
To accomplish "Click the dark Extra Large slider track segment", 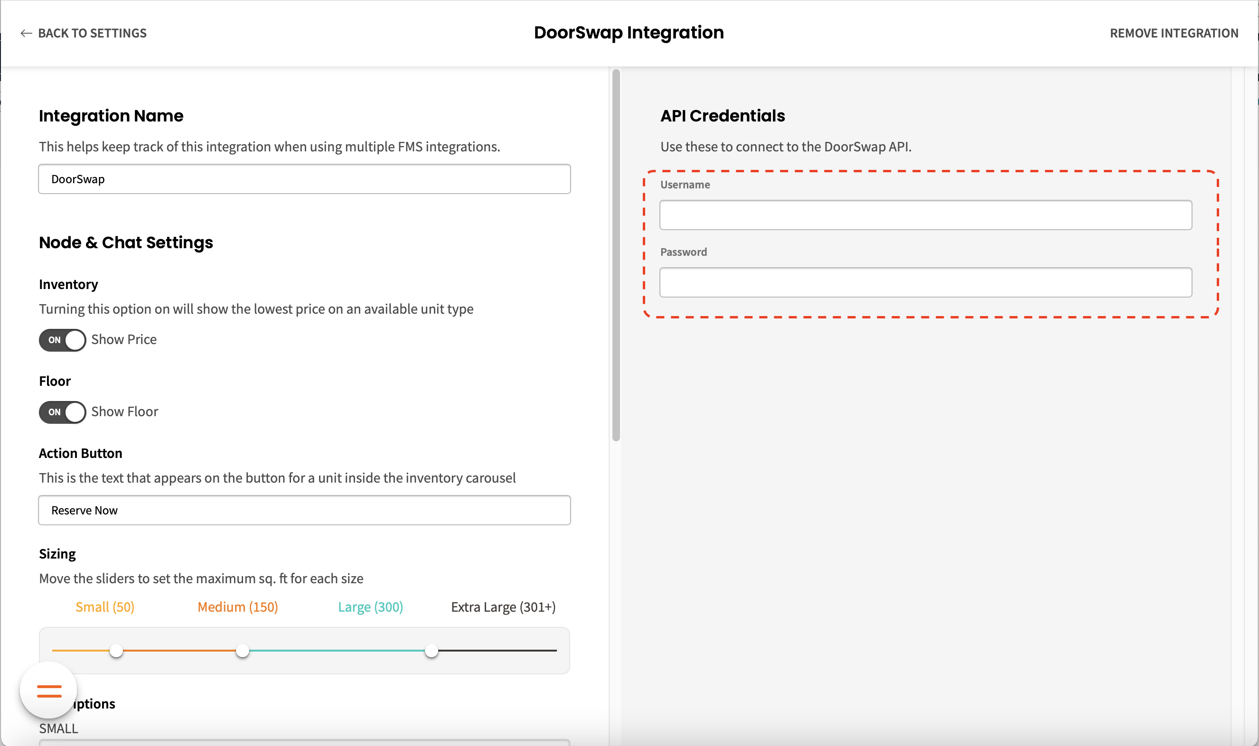I will click(x=498, y=651).
